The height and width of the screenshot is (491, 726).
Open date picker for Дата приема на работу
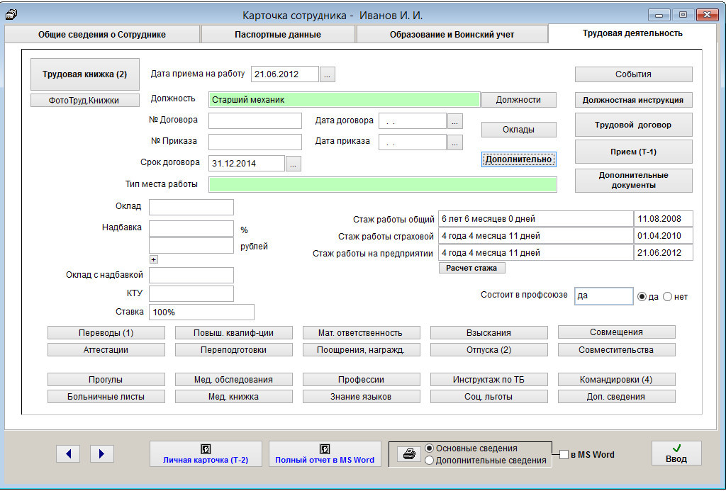(328, 74)
